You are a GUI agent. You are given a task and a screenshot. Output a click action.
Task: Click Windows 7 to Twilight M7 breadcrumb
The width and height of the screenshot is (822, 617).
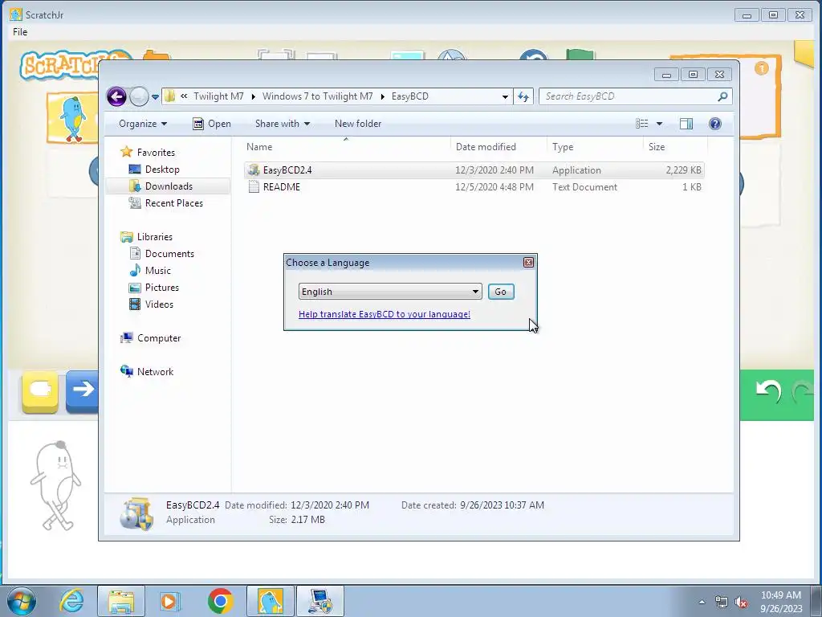[317, 96]
